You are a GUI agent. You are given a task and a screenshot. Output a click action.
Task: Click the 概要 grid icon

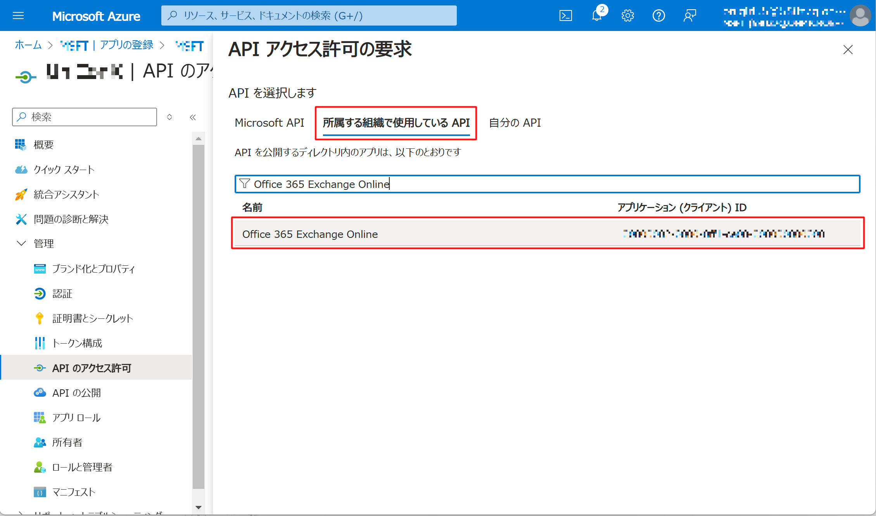tap(21, 144)
